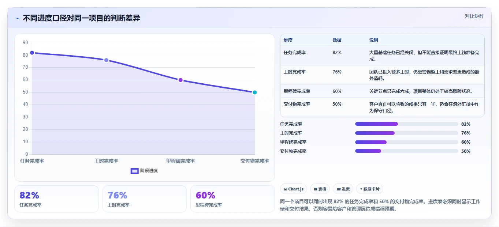Image resolution: width=499 pixels, height=227 pixels.
Task: Click the lightning icon beside the title
Action: (18, 18)
